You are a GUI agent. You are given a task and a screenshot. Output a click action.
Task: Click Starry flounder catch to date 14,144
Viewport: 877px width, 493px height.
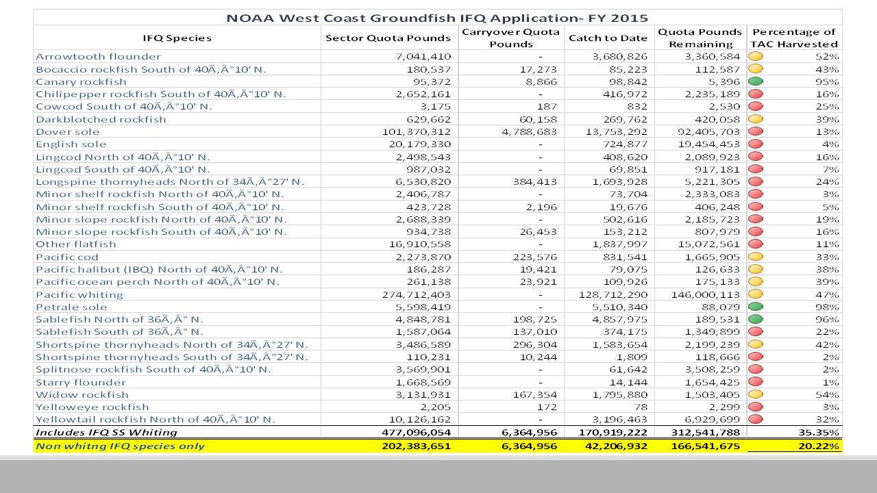628,382
